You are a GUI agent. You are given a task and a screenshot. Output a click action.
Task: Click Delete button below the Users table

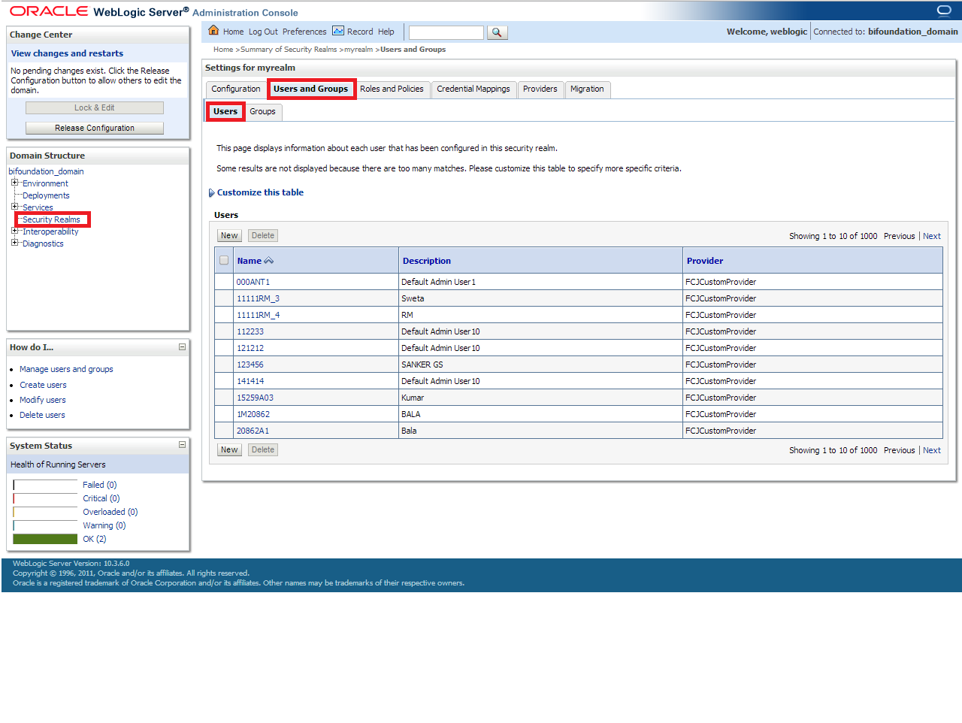pos(263,449)
